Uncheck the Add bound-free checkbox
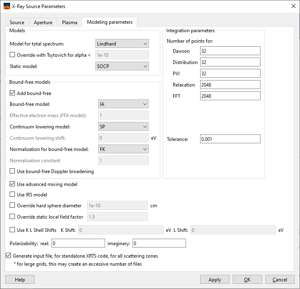Viewport: 300px width, 289px height. 12,93
